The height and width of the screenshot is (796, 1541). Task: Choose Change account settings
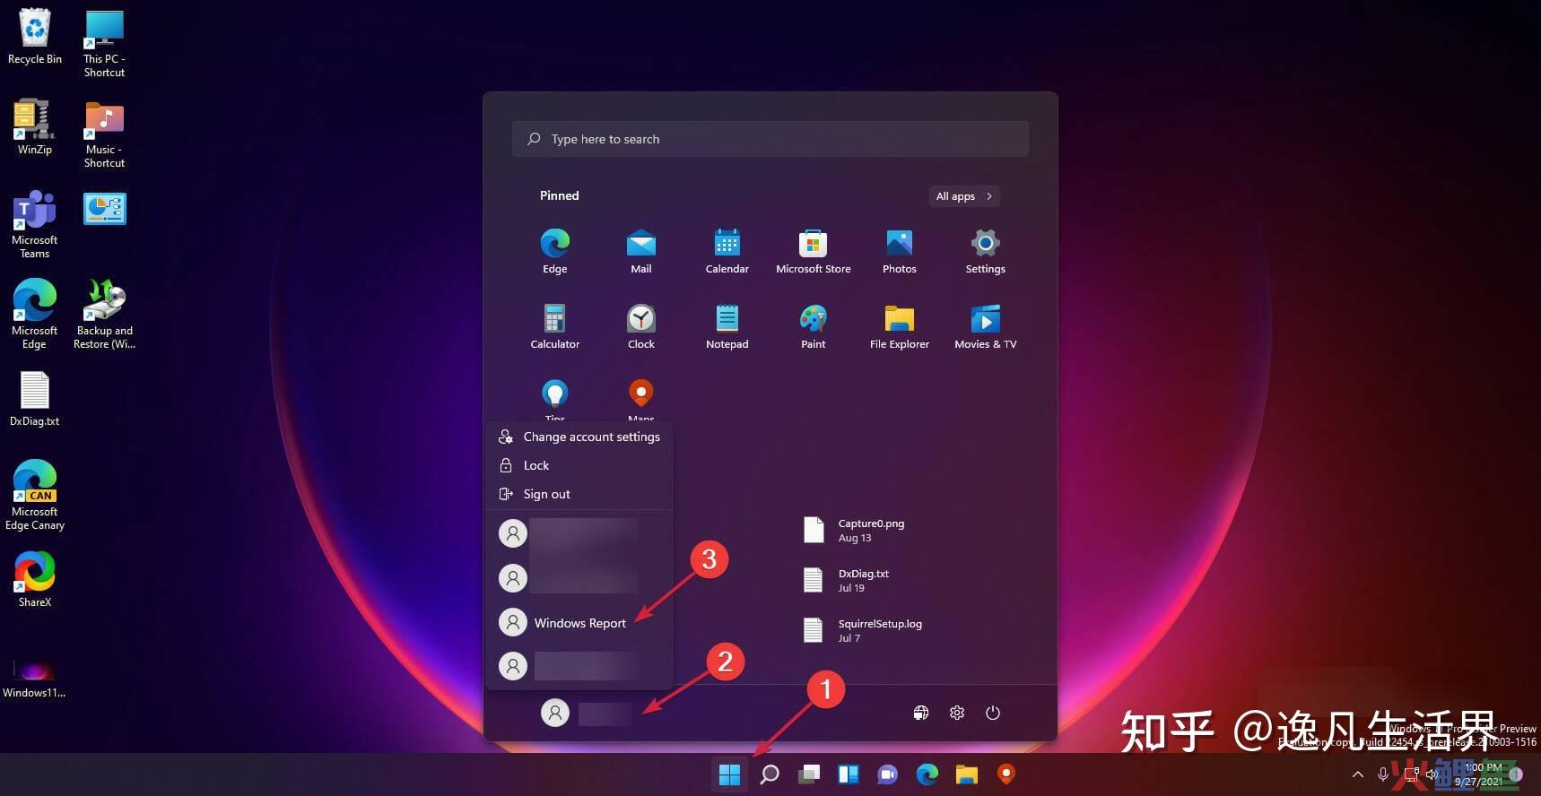click(x=579, y=437)
